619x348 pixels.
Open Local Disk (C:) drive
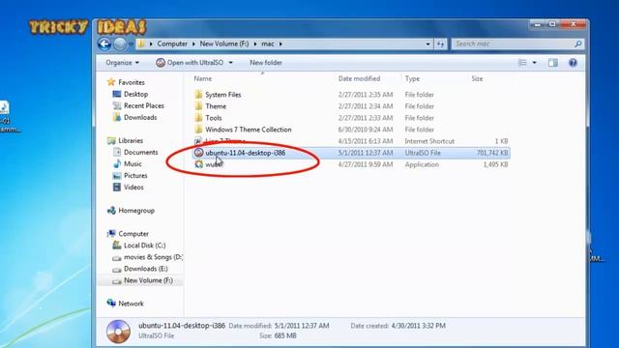pos(144,246)
